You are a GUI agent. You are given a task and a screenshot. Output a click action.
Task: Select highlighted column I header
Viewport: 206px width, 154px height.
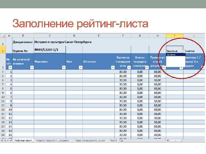(x=175, y=36)
